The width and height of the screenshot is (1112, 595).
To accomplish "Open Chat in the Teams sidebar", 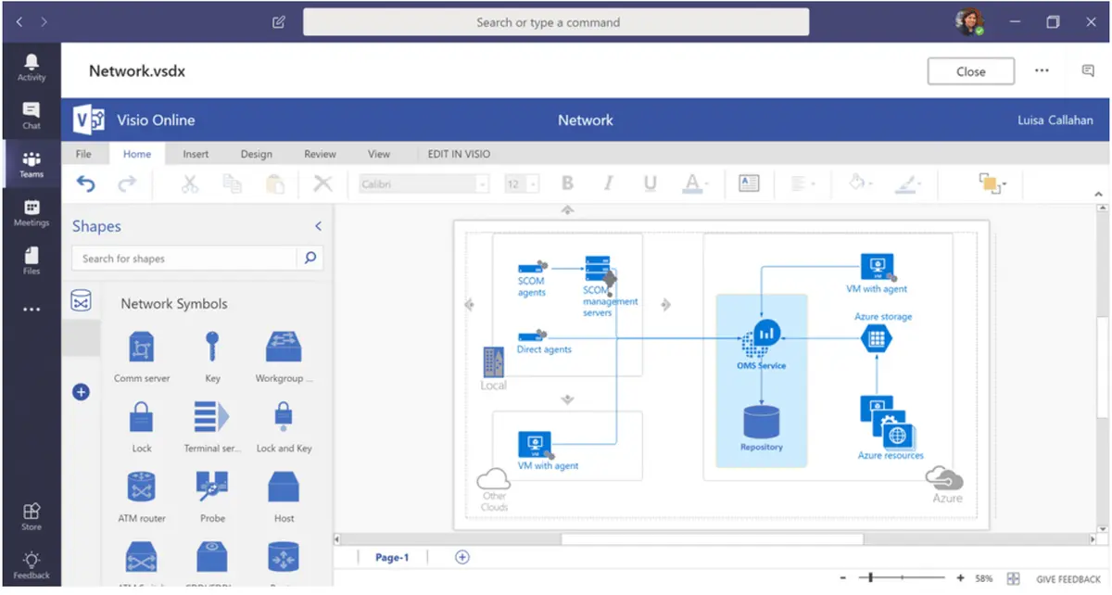I will pos(32,116).
